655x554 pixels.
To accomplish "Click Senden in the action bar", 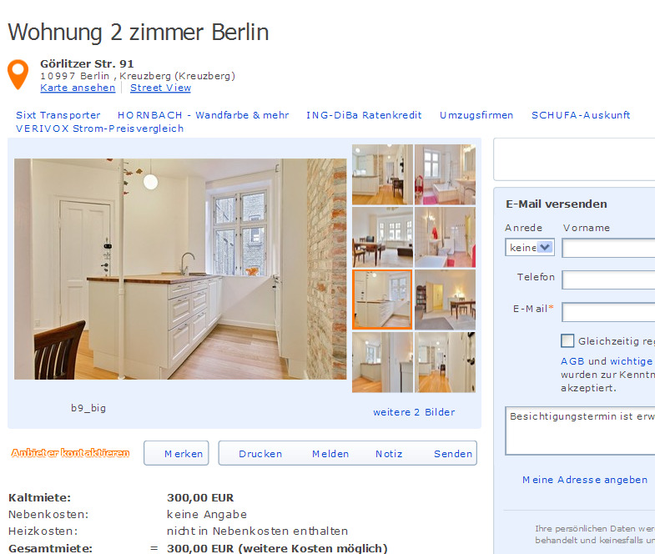I will tap(453, 454).
